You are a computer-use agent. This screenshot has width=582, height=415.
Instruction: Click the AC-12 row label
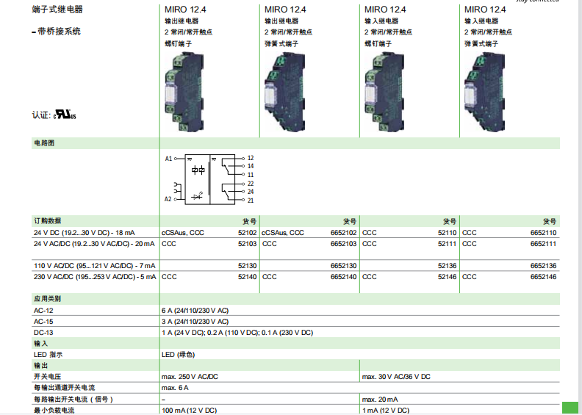[43, 311]
